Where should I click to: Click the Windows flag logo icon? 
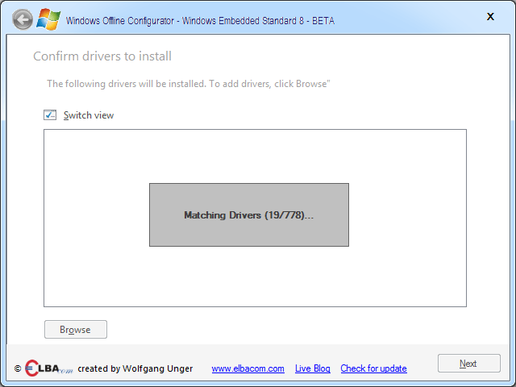click(48, 19)
